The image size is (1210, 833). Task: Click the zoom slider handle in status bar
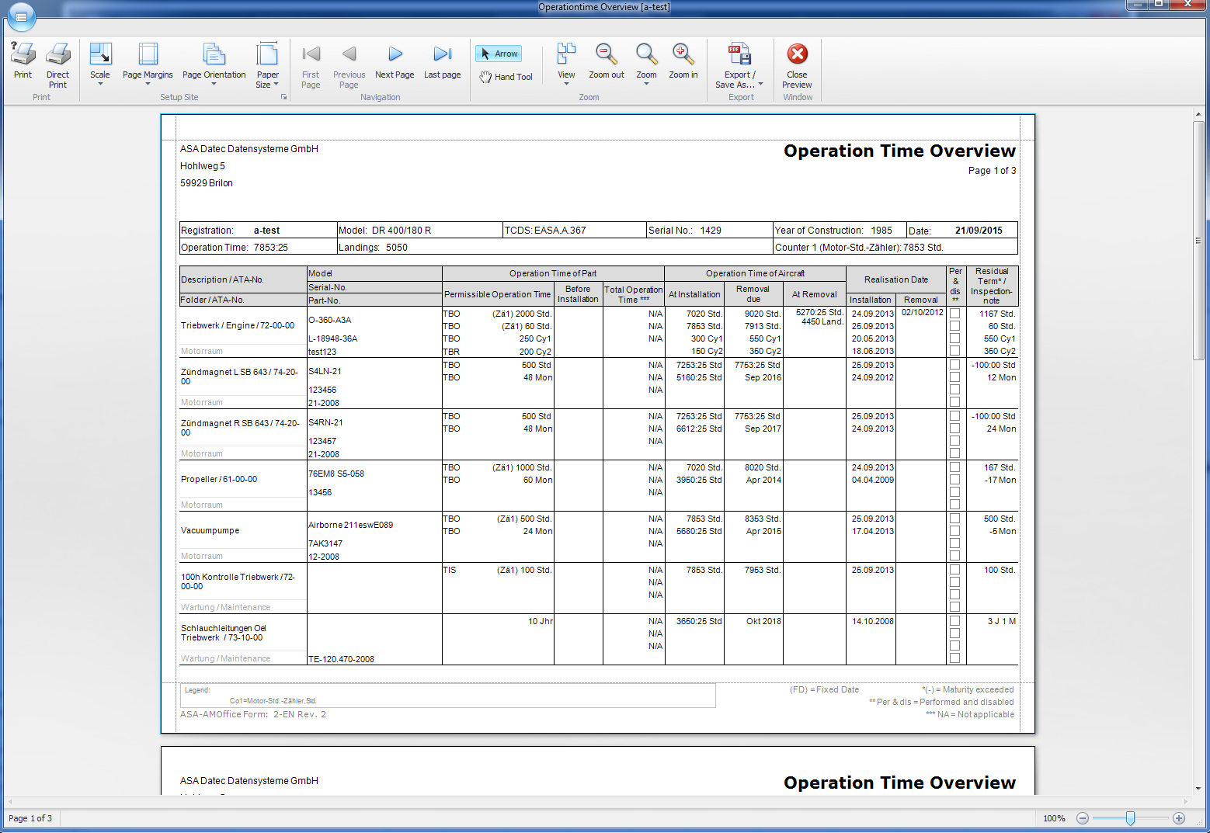point(1130,818)
